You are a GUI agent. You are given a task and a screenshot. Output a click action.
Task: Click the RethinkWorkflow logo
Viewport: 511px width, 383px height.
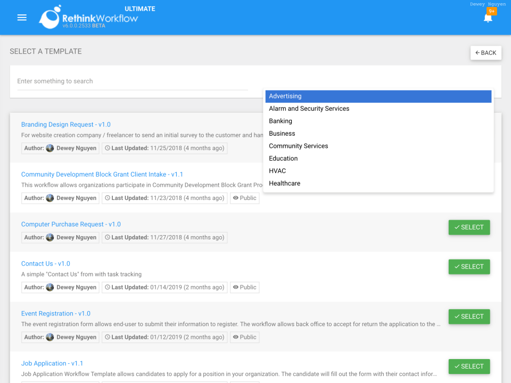point(51,17)
